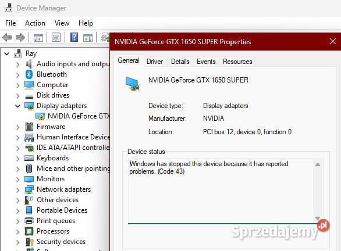Click the Back arrow toolbar icon
Image resolution: width=341 pixels, height=251 pixels.
click(7, 38)
